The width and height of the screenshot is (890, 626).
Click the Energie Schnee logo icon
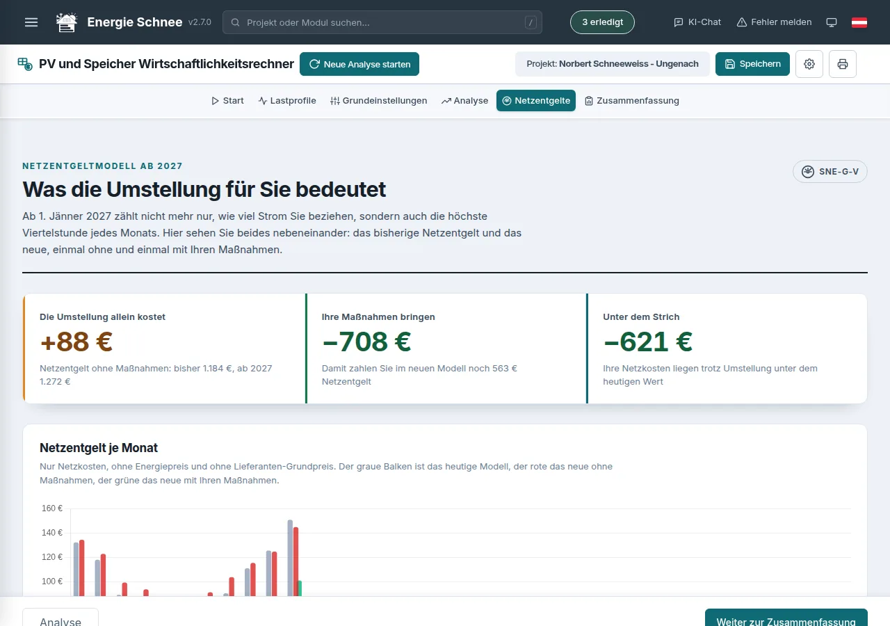coord(67,22)
